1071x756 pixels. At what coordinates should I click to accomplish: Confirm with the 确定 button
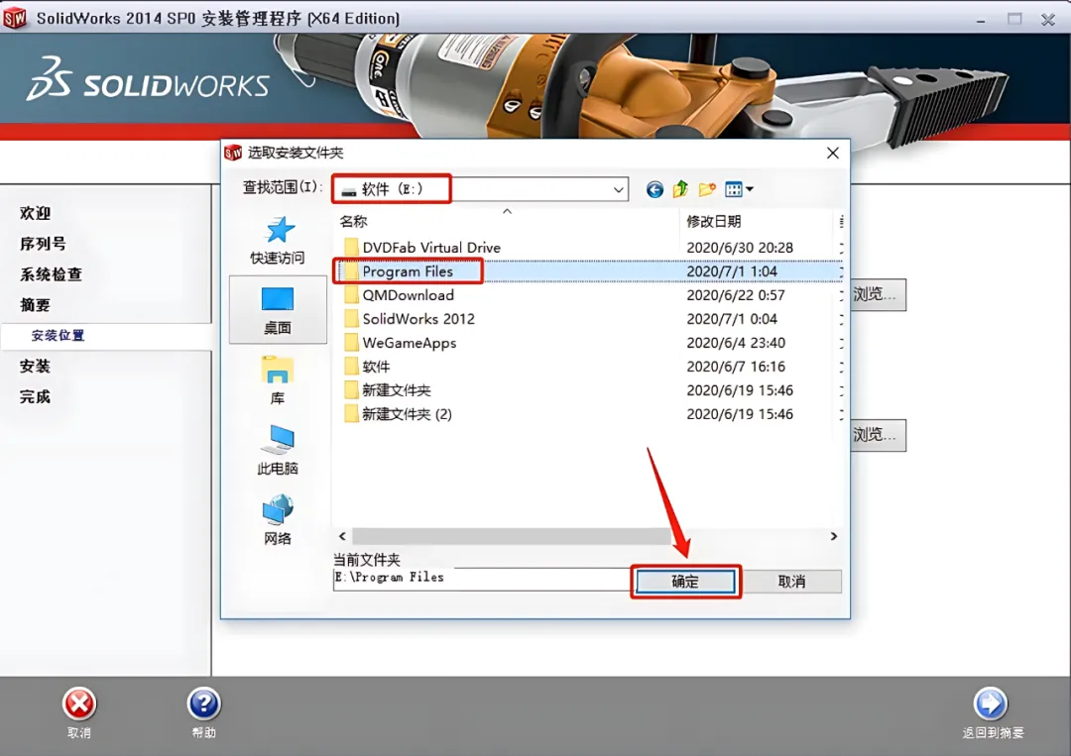point(685,582)
